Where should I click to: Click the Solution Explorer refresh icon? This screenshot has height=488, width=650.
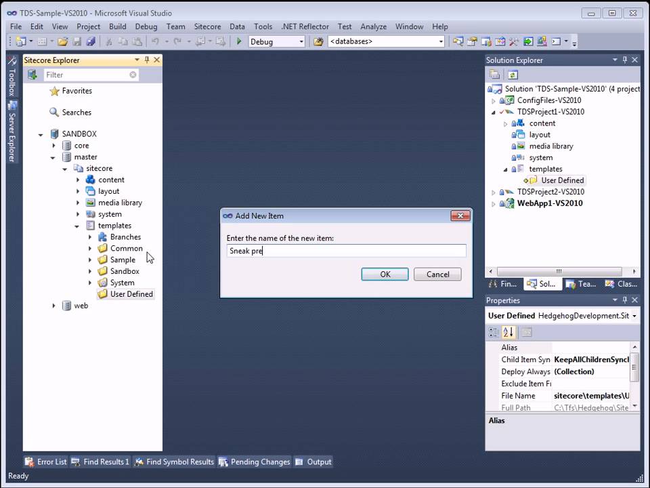(513, 75)
